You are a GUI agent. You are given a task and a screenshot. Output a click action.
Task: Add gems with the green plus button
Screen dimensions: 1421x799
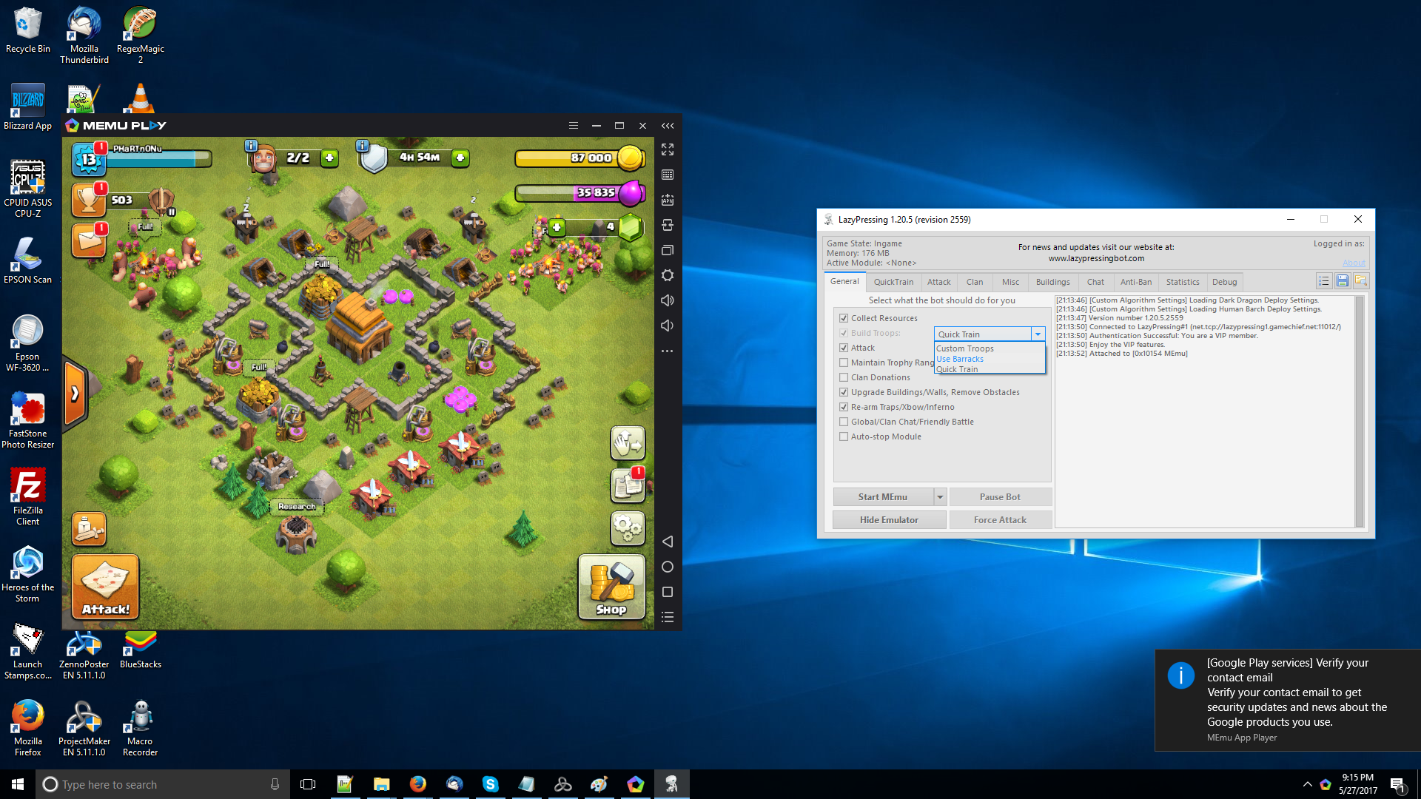pos(557,227)
